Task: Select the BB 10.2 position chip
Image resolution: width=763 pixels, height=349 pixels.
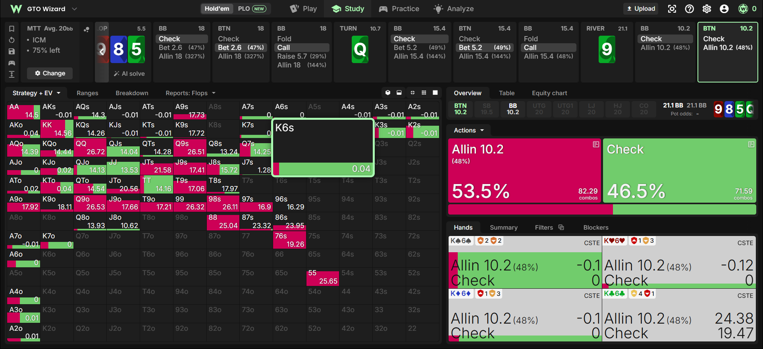Action: click(513, 109)
